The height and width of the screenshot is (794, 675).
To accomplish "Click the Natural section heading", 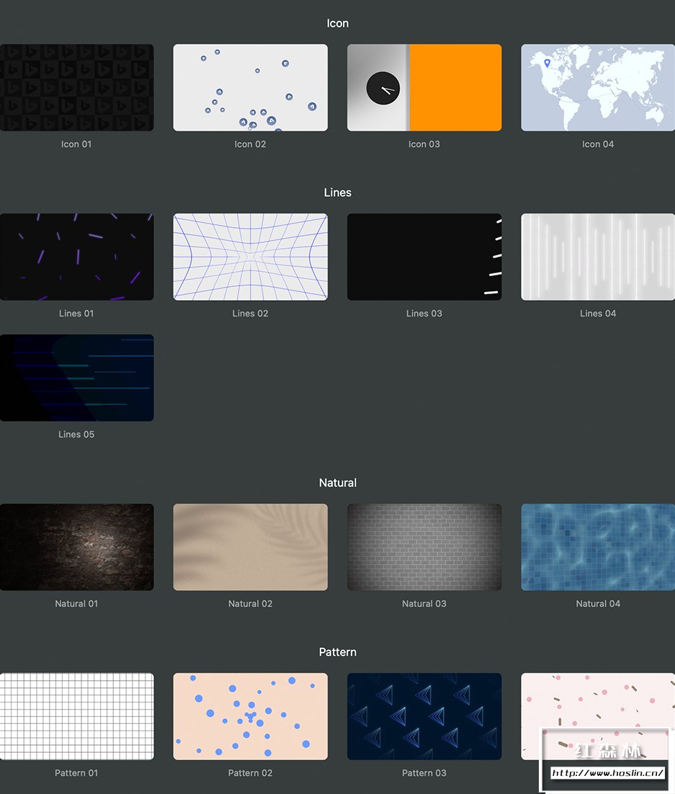I will coord(337,482).
